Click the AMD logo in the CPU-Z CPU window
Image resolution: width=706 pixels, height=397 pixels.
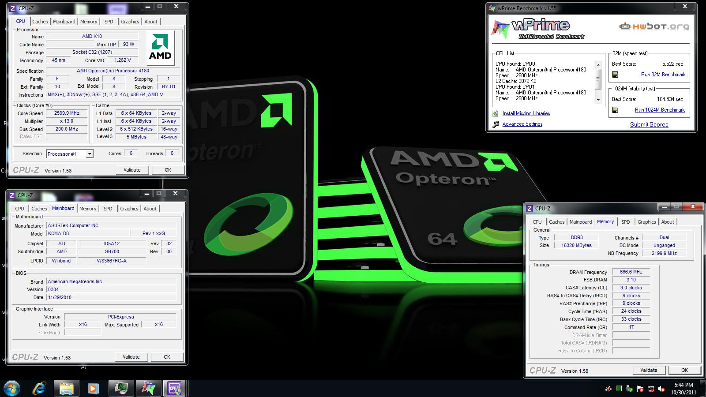click(x=160, y=47)
